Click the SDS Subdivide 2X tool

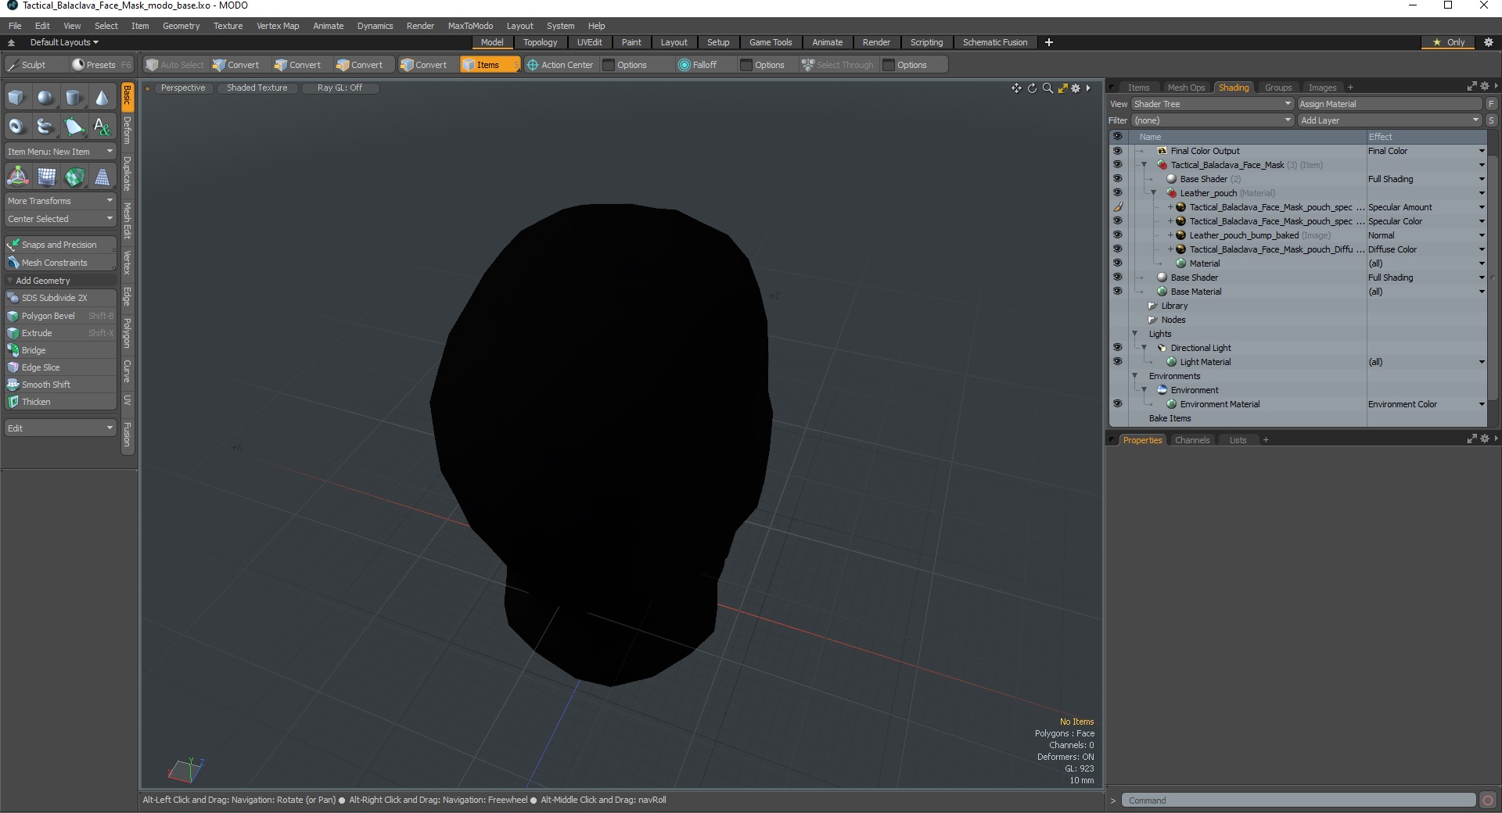60,298
